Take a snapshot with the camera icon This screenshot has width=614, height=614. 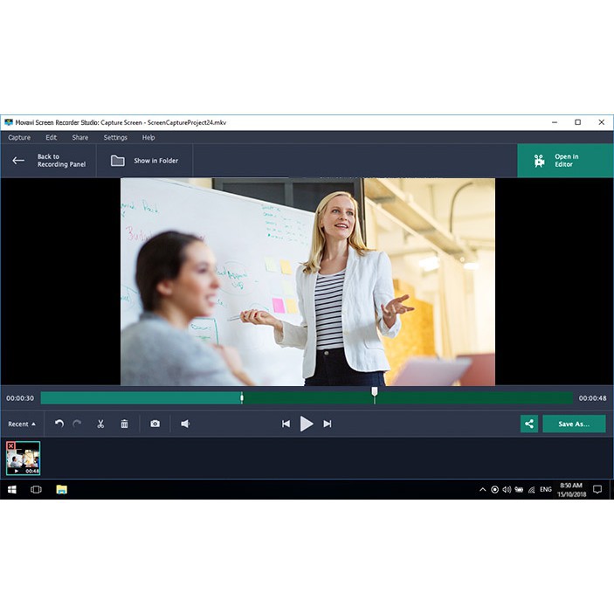click(x=155, y=424)
